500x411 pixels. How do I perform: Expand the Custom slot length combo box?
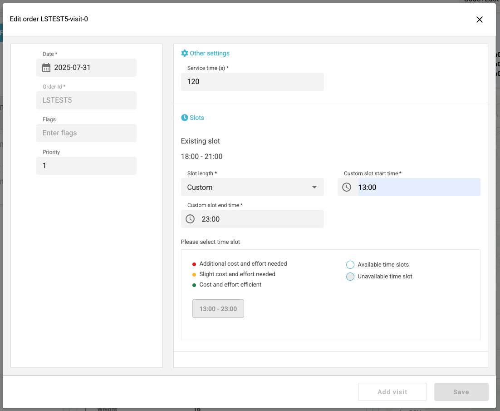(252, 187)
